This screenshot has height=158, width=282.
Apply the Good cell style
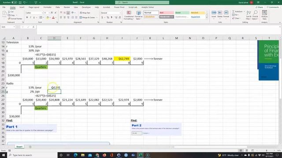pyautogui.click(x=182, y=13)
